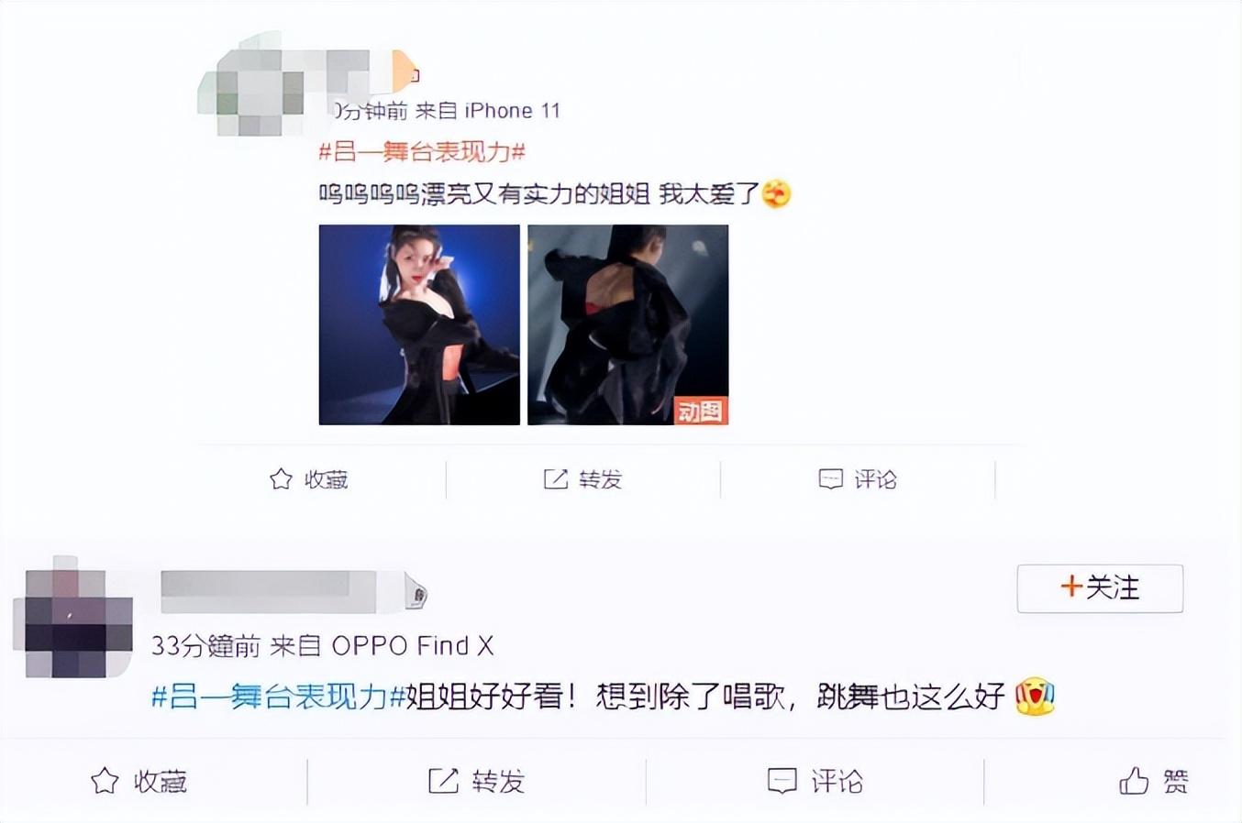Click the 动图 GIF badge on the image

coord(701,411)
